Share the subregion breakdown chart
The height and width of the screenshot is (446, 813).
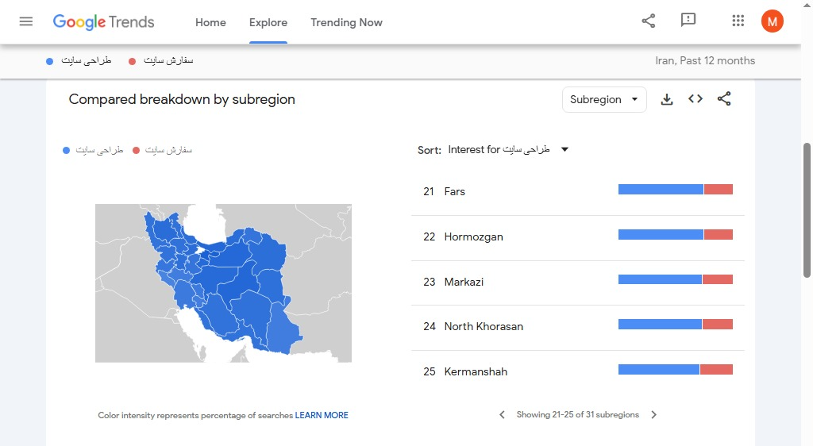point(724,99)
